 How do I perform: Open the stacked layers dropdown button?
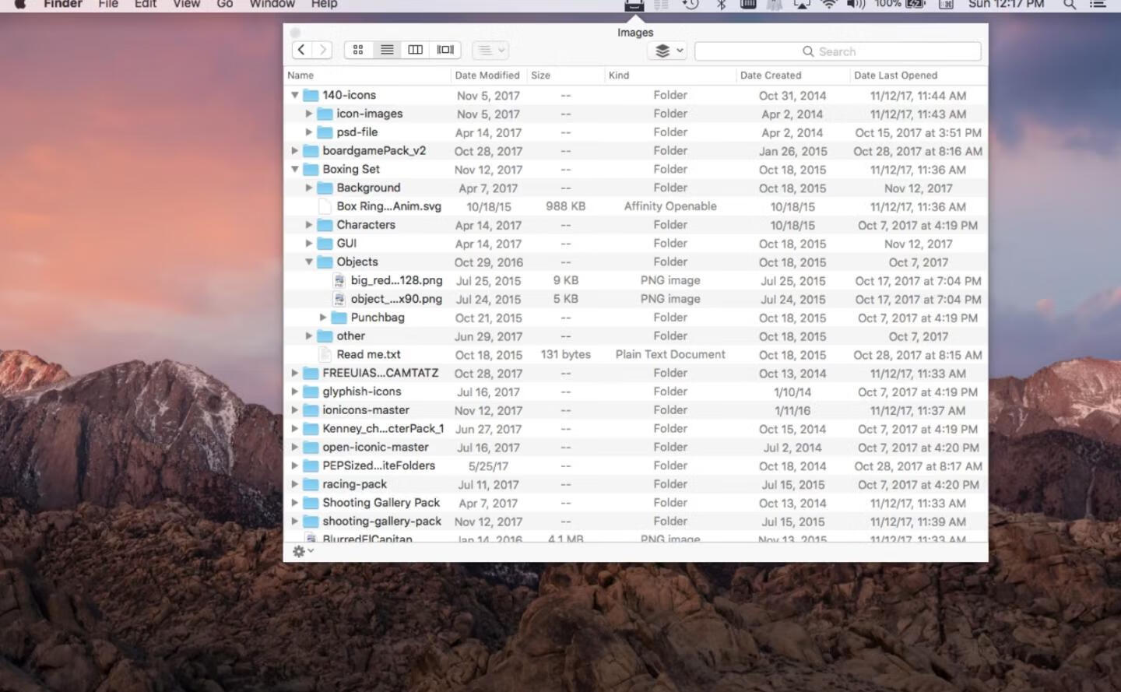(668, 51)
